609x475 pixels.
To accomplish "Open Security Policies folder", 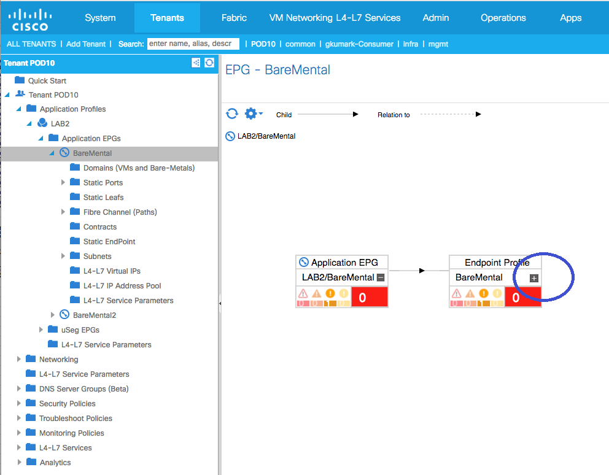I will (67, 404).
